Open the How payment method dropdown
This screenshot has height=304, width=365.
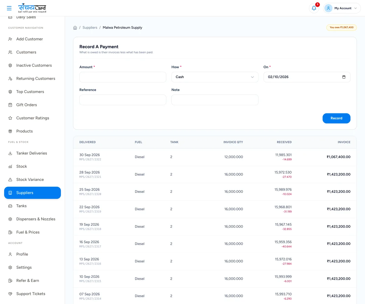pos(215,77)
